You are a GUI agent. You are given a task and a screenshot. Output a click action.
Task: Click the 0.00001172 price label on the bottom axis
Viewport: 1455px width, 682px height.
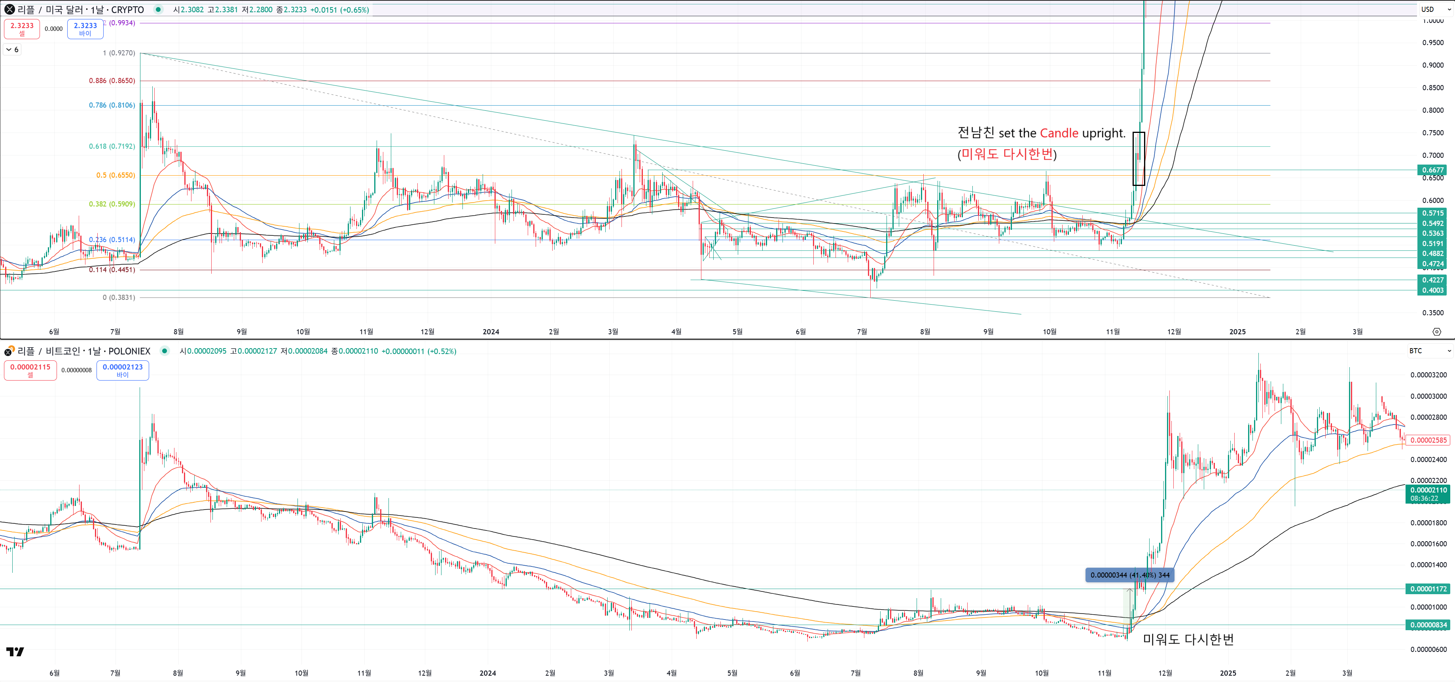(x=1428, y=589)
